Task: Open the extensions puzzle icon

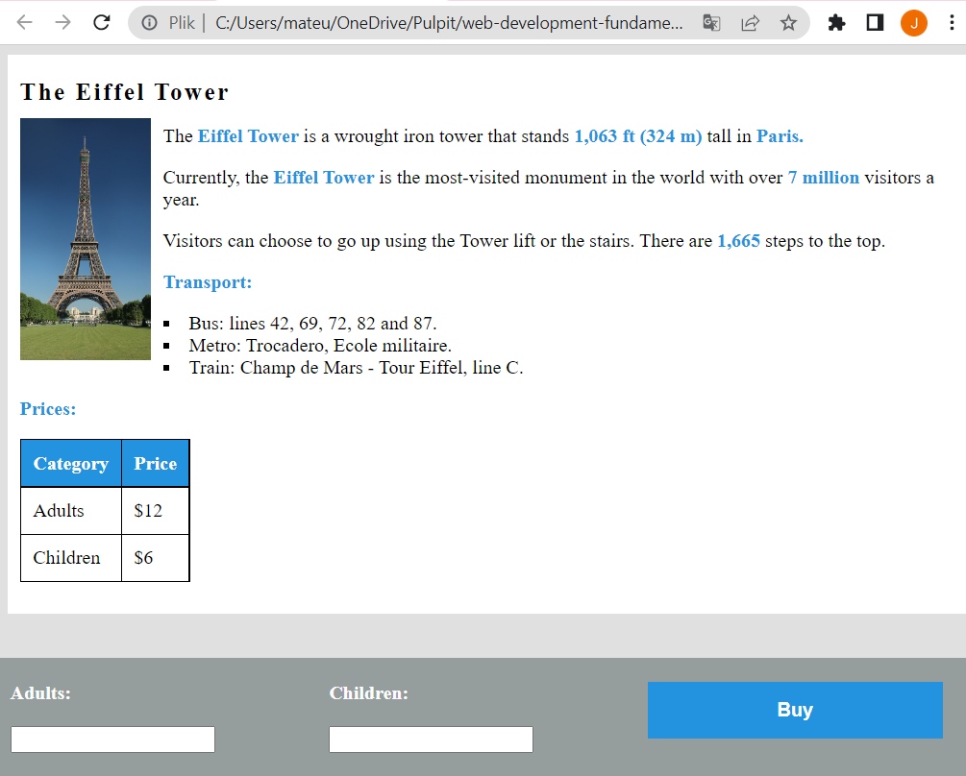Action: [836, 23]
